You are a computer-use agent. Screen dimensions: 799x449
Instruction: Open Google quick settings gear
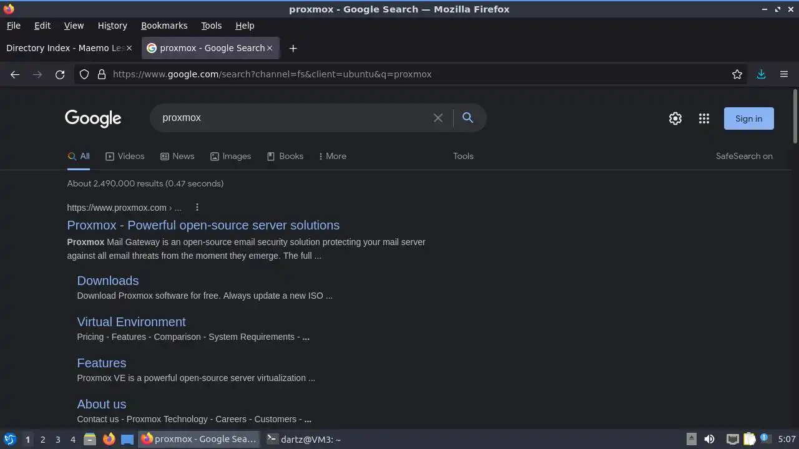(675, 118)
